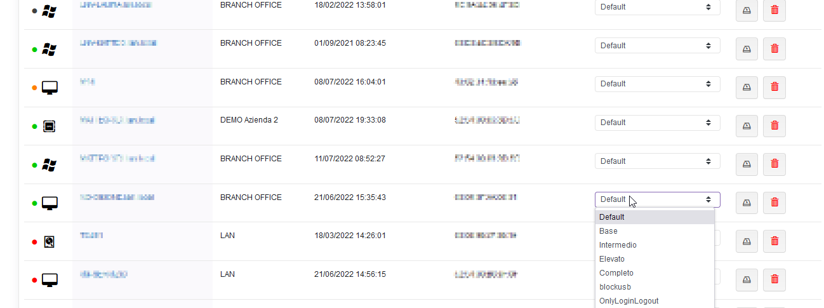Viewport: 824px width, 308px height.
Task: Click the Windows logo icon in 01/09/2021 row
Action: tap(50, 49)
